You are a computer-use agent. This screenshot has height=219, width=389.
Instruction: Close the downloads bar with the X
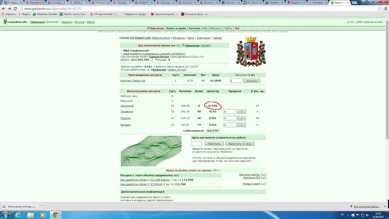pyautogui.click(x=385, y=206)
